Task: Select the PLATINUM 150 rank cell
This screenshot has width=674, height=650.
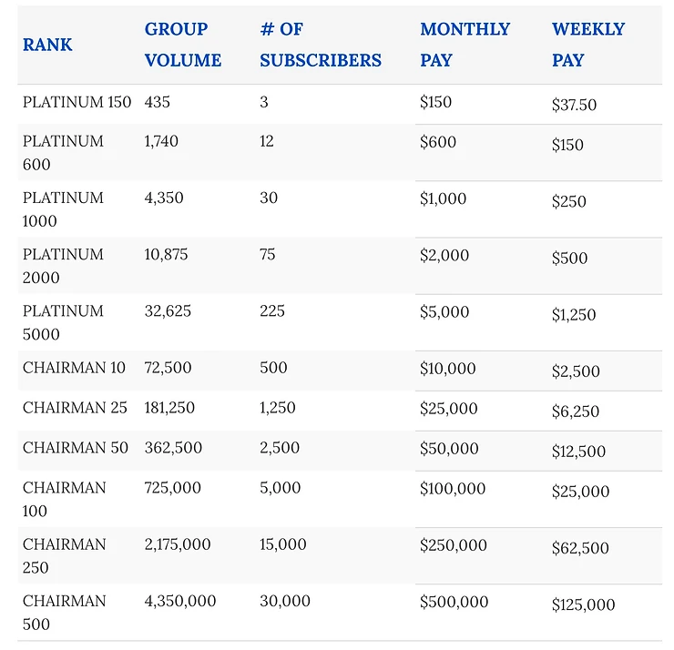Action: coord(77,102)
